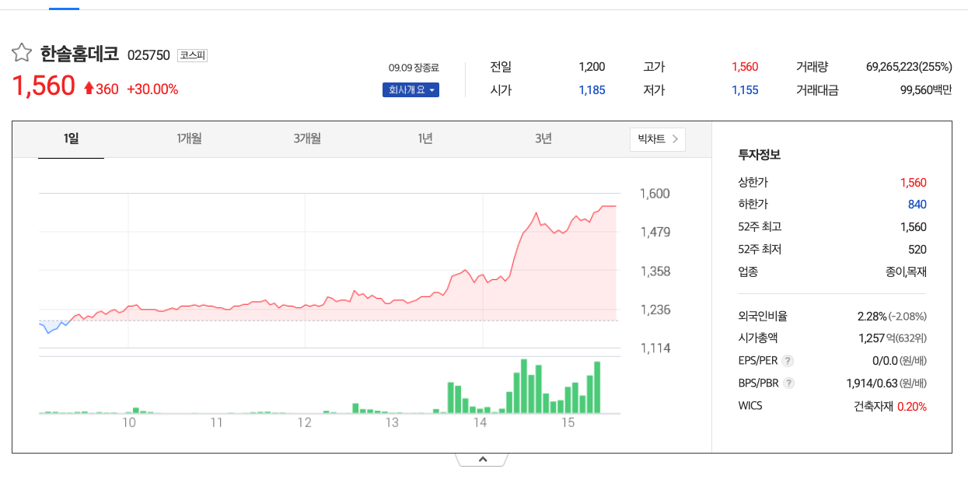Click the 저가 value 1,155
The height and width of the screenshot is (494, 968).
(745, 90)
